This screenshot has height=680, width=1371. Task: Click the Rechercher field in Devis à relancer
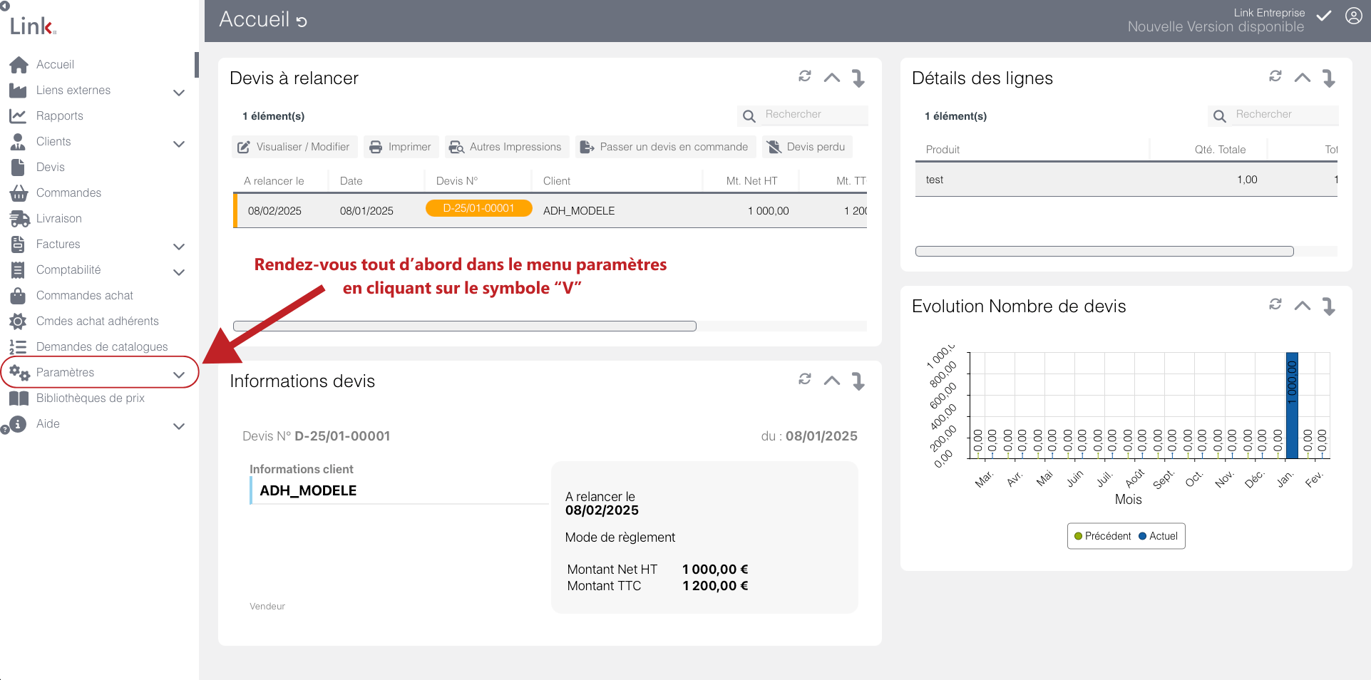pos(815,115)
